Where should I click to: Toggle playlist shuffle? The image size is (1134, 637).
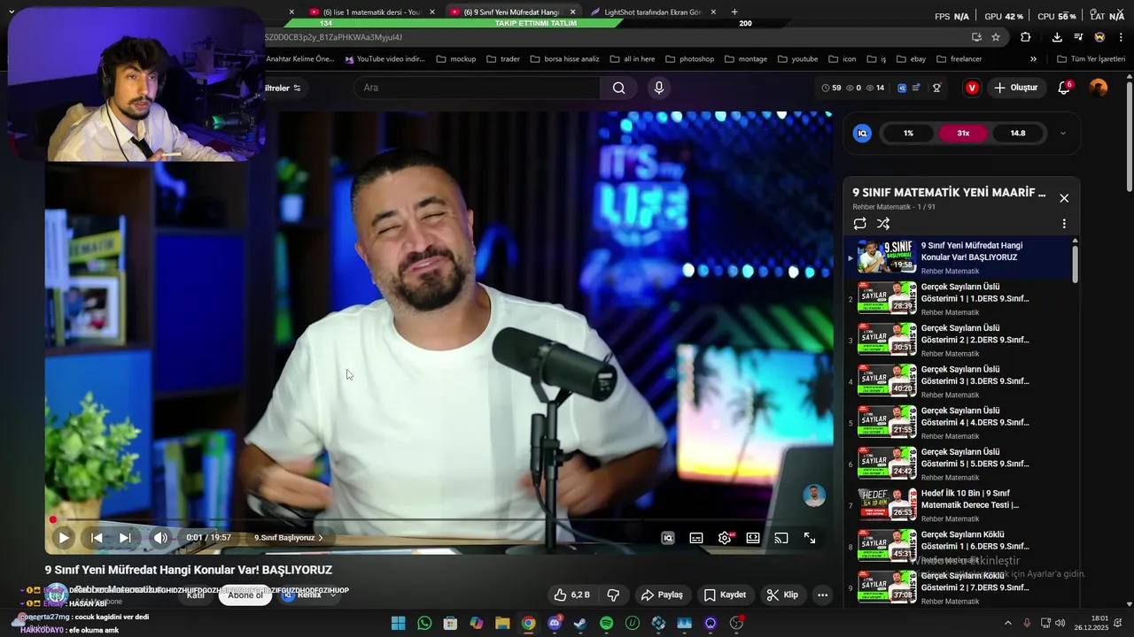point(883,224)
